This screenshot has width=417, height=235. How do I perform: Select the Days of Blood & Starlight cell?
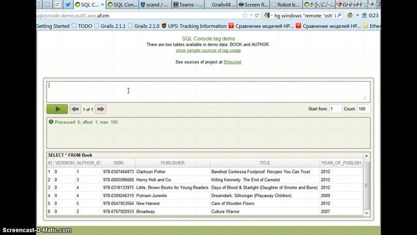point(265,187)
